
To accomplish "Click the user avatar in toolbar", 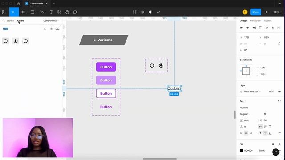I will (x=245, y=12).
